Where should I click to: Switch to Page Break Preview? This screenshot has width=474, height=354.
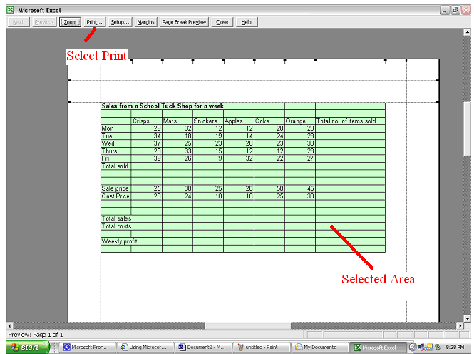pos(184,22)
